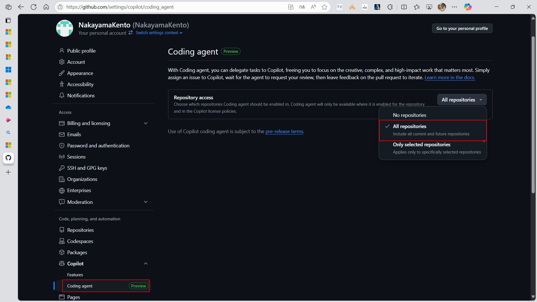Image resolution: width=537 pixels, height=302 pixels.
Task: Open favorites list icon in toolbar
Action: (x=417, y=7)
